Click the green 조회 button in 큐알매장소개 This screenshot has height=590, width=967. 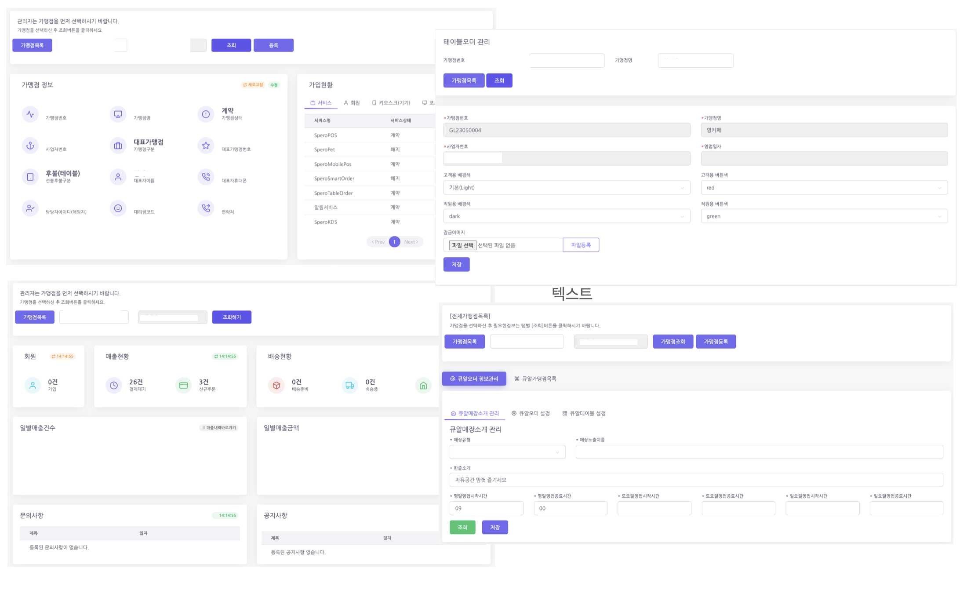[462, 527]
